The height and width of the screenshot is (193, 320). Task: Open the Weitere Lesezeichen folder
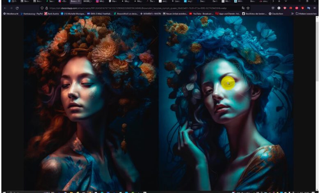306,14
